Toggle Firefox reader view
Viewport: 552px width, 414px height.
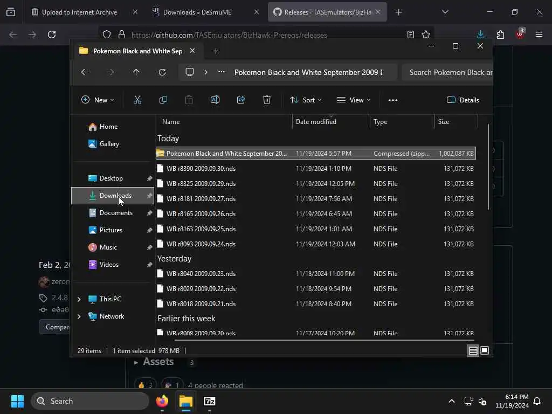tap(410, 34)
